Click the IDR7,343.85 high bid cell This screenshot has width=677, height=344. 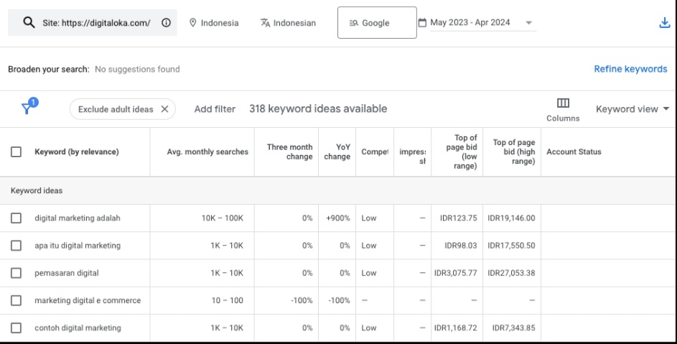coord(513,327)
